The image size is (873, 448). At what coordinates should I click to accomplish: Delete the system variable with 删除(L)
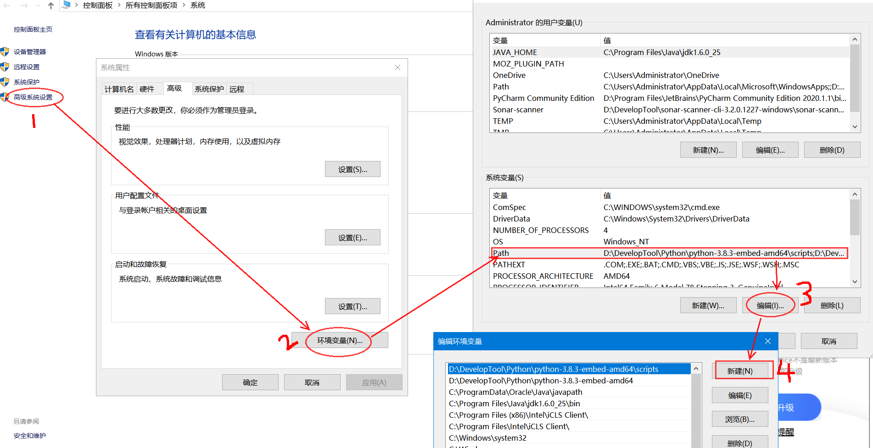point(832,305)
